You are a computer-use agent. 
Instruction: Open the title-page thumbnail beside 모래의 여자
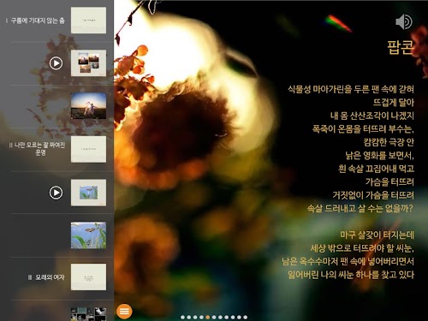(x=88, y=277)
